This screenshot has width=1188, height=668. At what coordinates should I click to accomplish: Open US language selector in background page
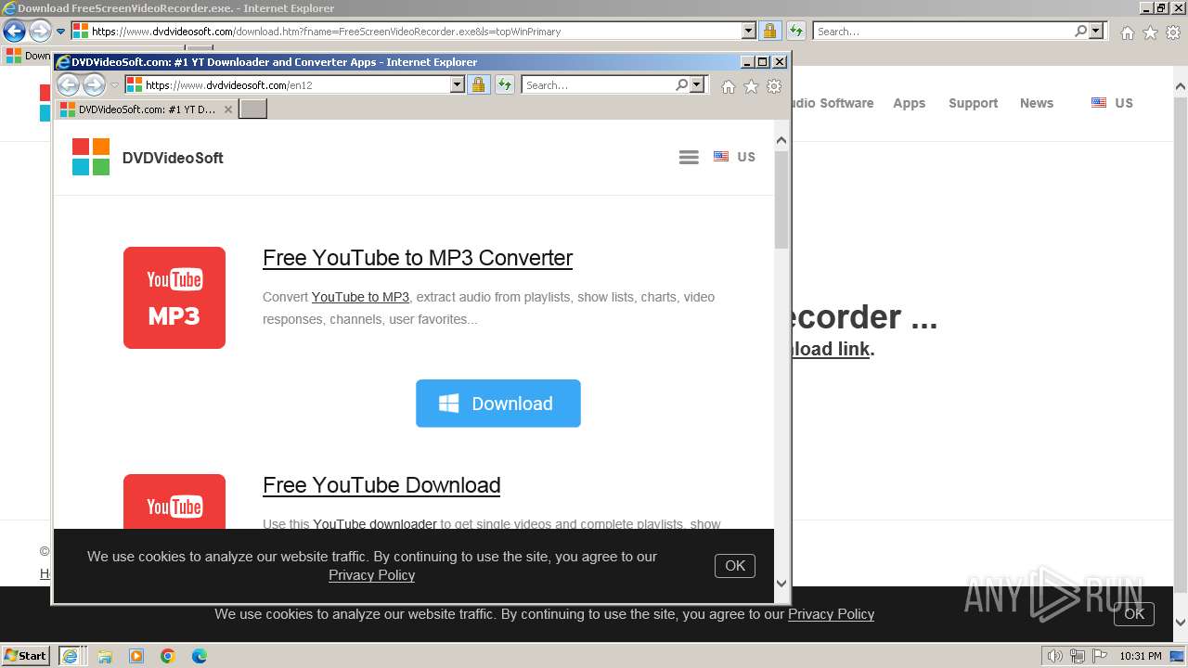click(1112, 103)
